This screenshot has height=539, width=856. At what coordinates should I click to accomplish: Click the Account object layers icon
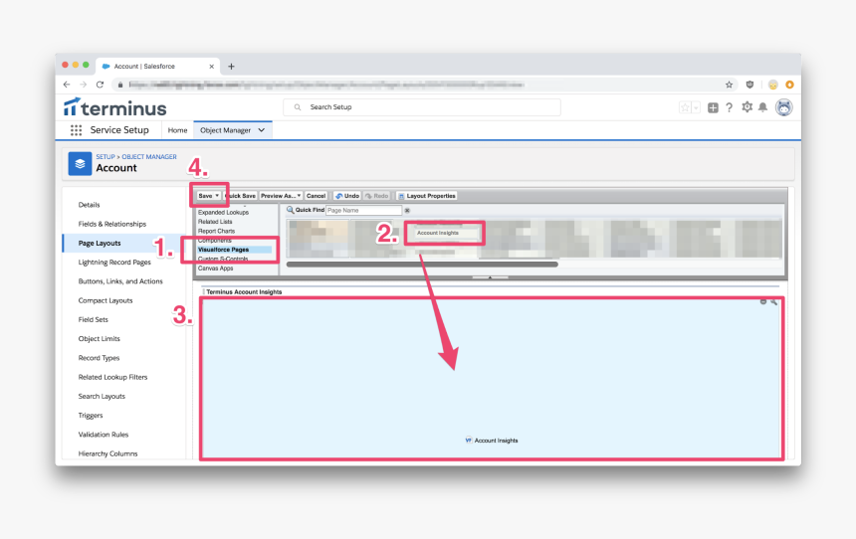(x=80, y=164)
